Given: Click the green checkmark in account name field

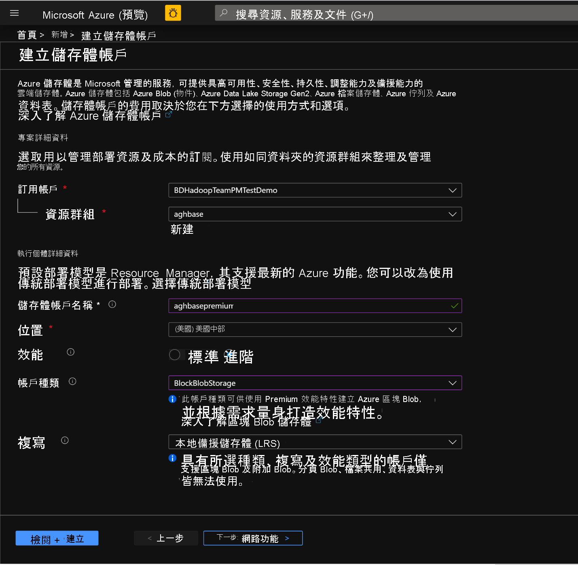Looking at the screenshot, I should click(455, 306).
